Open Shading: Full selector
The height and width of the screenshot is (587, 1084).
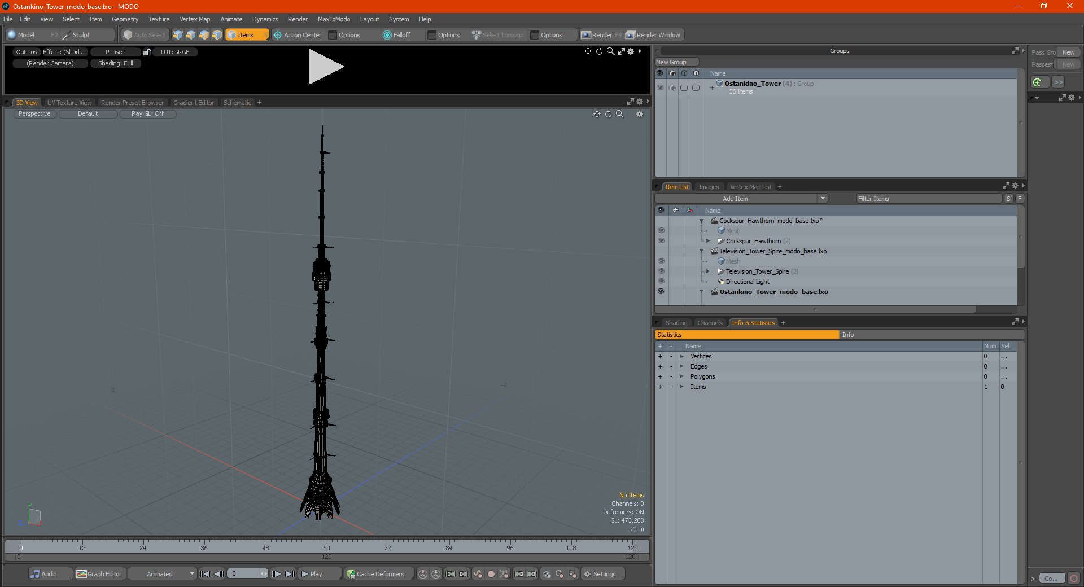pos(116,63)
